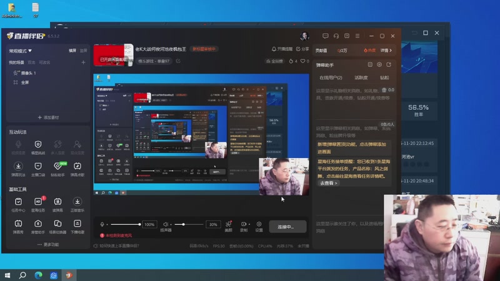500x281 pixels.
Task: Add new scene plus icon
Action: (x=83, y=62)
